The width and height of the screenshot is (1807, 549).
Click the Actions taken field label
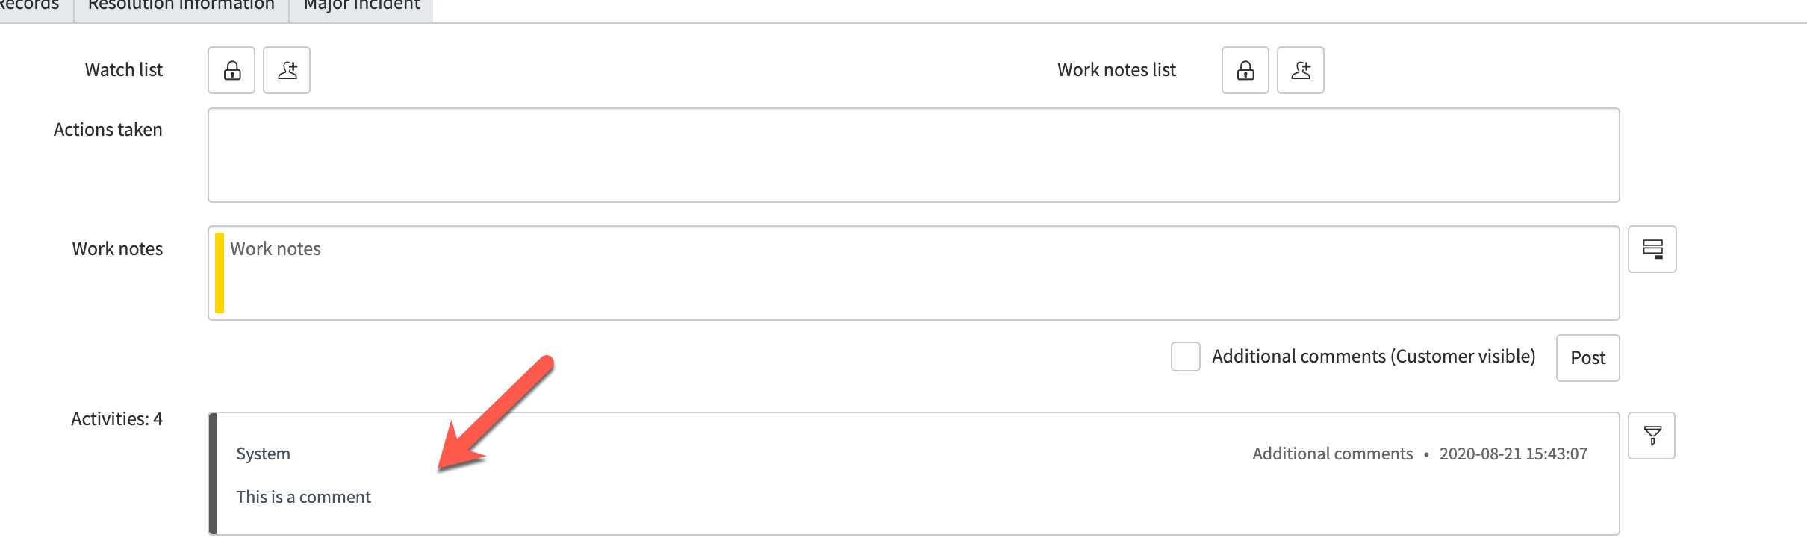tap(108, 130)
